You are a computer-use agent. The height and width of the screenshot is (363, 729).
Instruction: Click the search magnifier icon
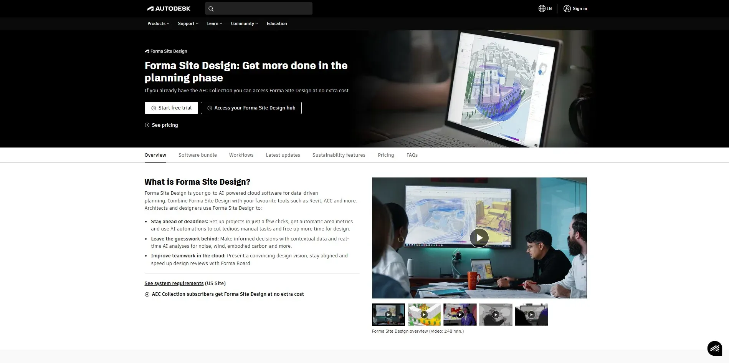click(x=210, y=8)
